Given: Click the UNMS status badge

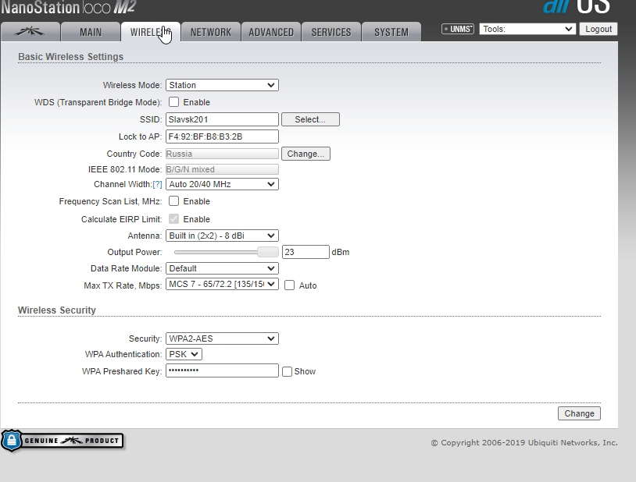Looking at the screenshot, I should 458,29.
